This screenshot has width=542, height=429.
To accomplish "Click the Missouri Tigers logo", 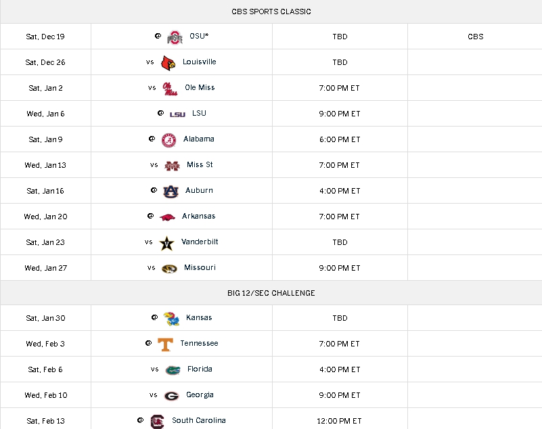I will (169, 269).
